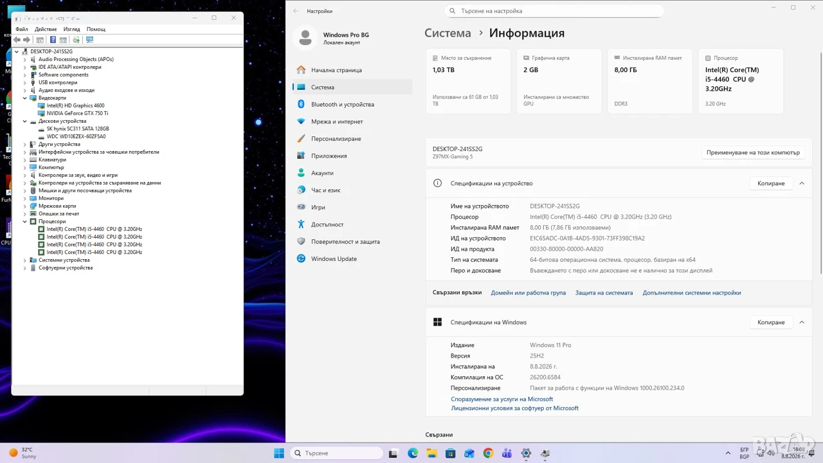Click the scan for hardware changes monitor icon
This screenshot has height=463, width=823.
(x=89, y=40)
